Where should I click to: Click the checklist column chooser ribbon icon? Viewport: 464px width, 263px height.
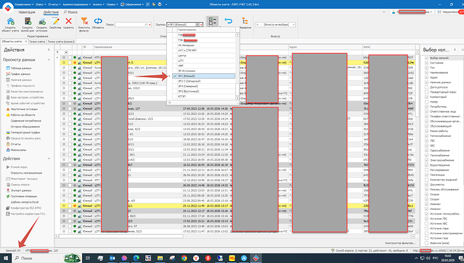tap(212, 21)
